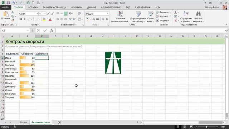This screenshot has width=229, height=129.
Task: Click the increase indent icon
Action: point(74,19)
